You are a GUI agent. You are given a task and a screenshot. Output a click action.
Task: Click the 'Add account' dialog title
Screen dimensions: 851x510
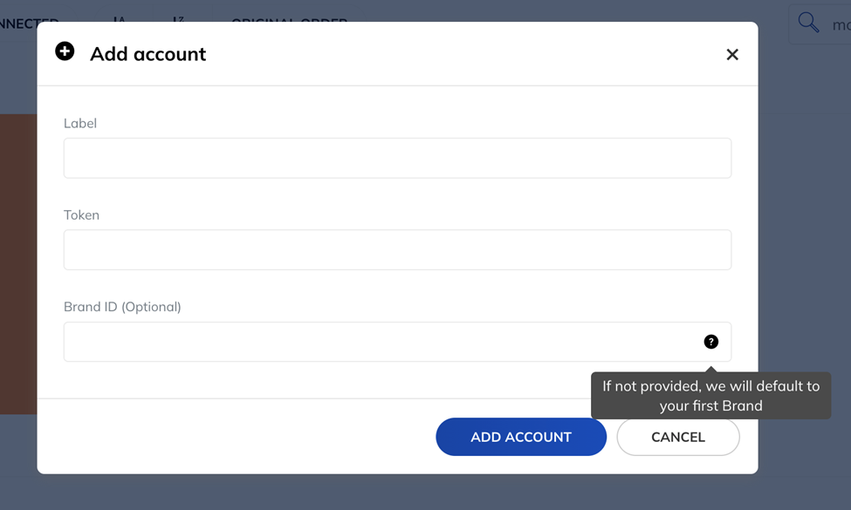148,54
